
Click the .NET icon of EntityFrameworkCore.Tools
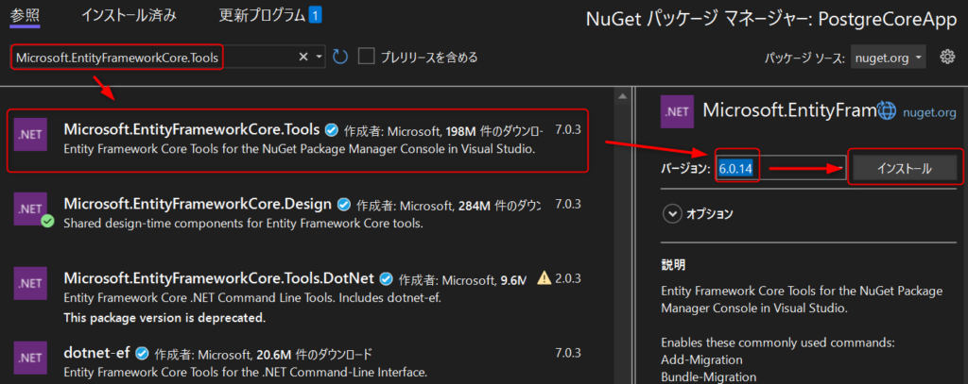30,134
